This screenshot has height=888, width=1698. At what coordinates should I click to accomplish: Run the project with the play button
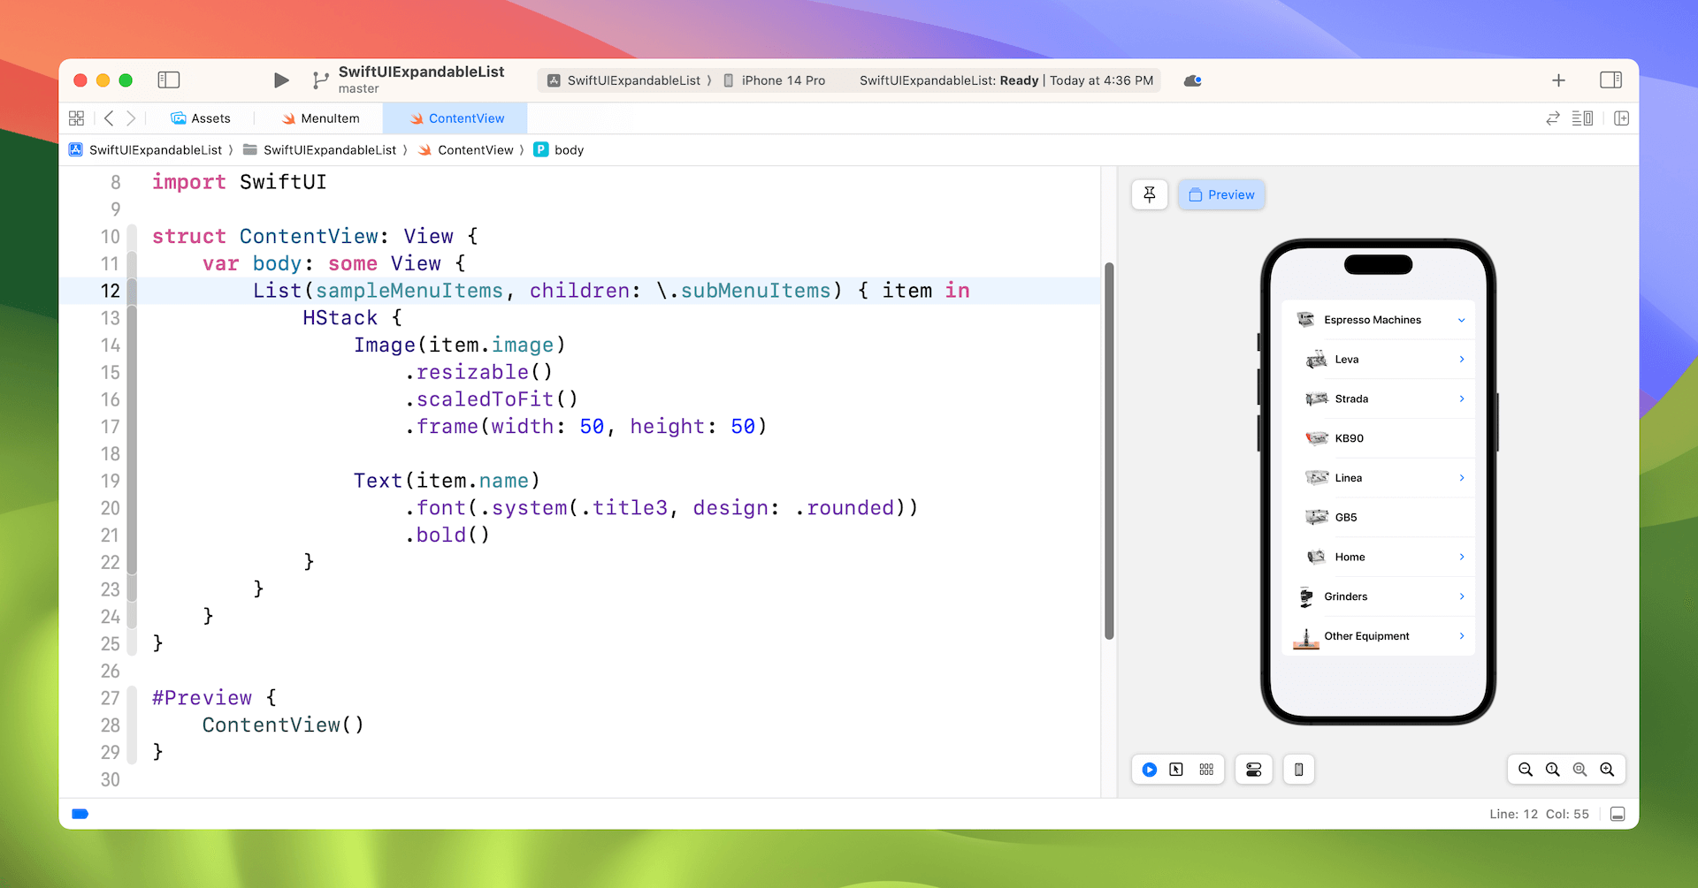click(281, 80)
